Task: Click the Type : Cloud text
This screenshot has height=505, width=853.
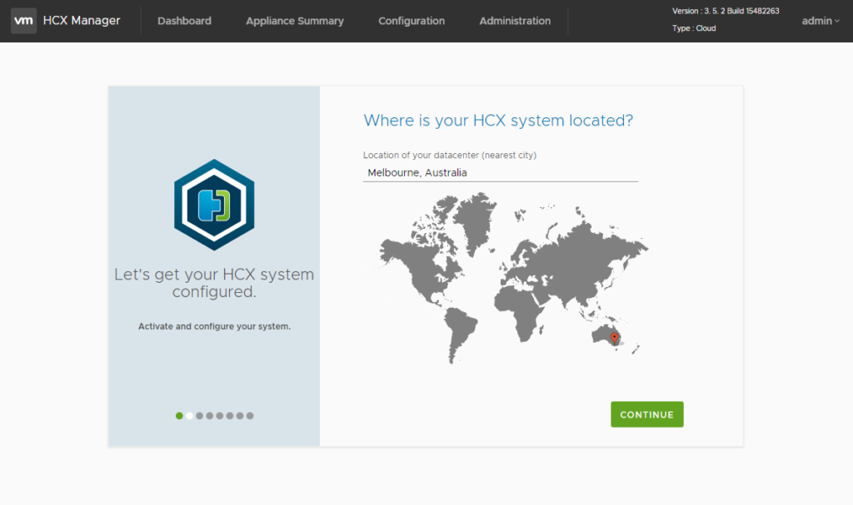Action: [x=694, y=28]
